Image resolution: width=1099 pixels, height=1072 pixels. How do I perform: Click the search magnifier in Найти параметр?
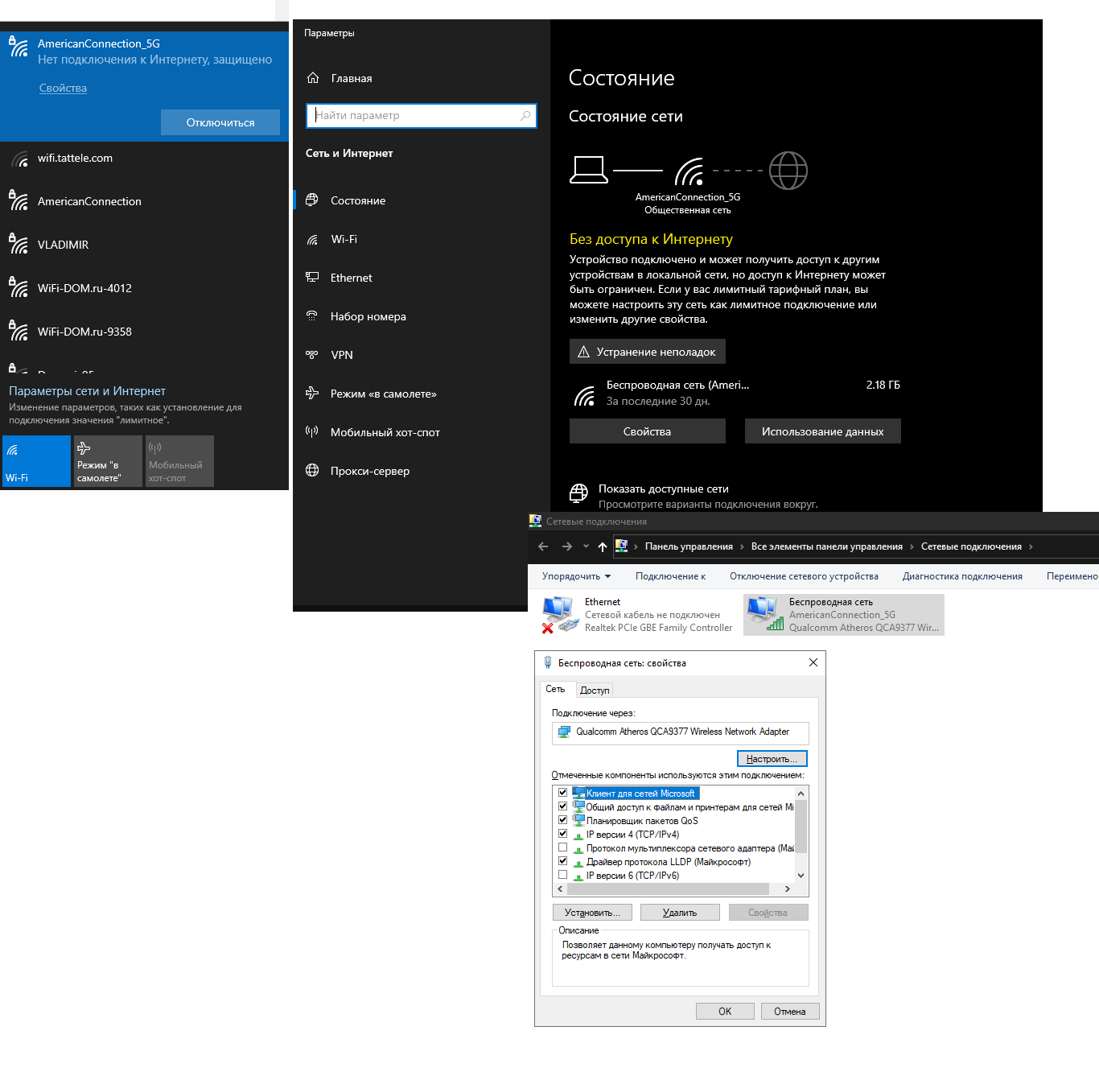[x=525, y=116]
